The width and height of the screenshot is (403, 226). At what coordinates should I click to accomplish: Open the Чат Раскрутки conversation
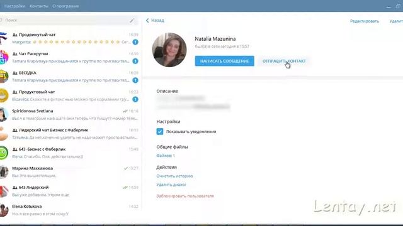point(70,57)
